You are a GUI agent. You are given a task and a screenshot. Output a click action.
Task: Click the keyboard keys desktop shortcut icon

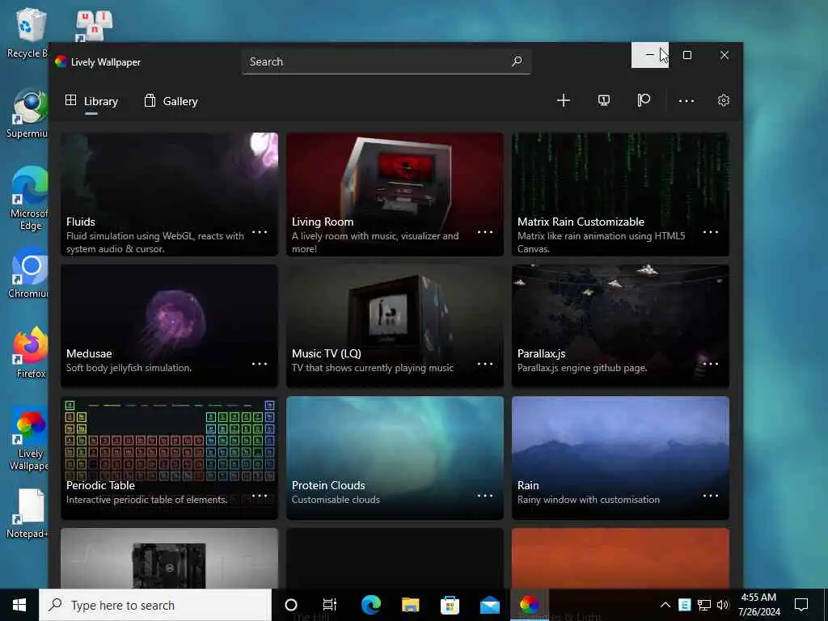point(94,25)
